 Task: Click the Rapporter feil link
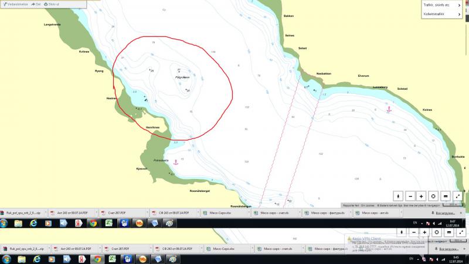coord(351,205)
